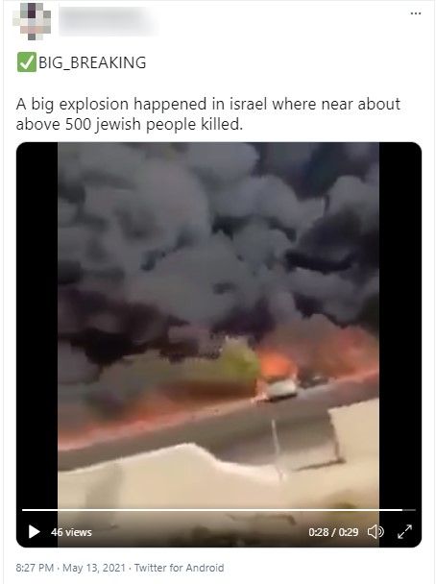The image size is (436, 584).
Task: Click the blurred account name
Action: pos(108,21)
